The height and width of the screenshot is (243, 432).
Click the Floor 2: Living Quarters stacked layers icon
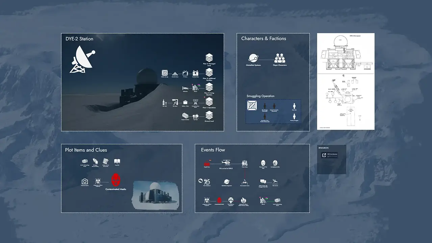coord(209,87)
